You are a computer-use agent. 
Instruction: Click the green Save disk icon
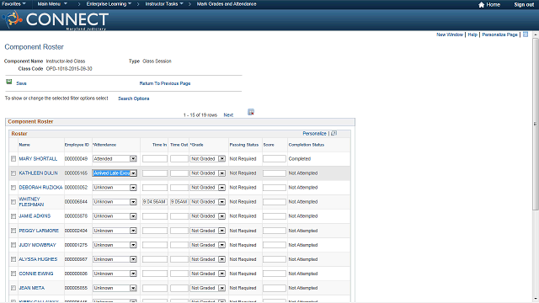pos(9,82)
